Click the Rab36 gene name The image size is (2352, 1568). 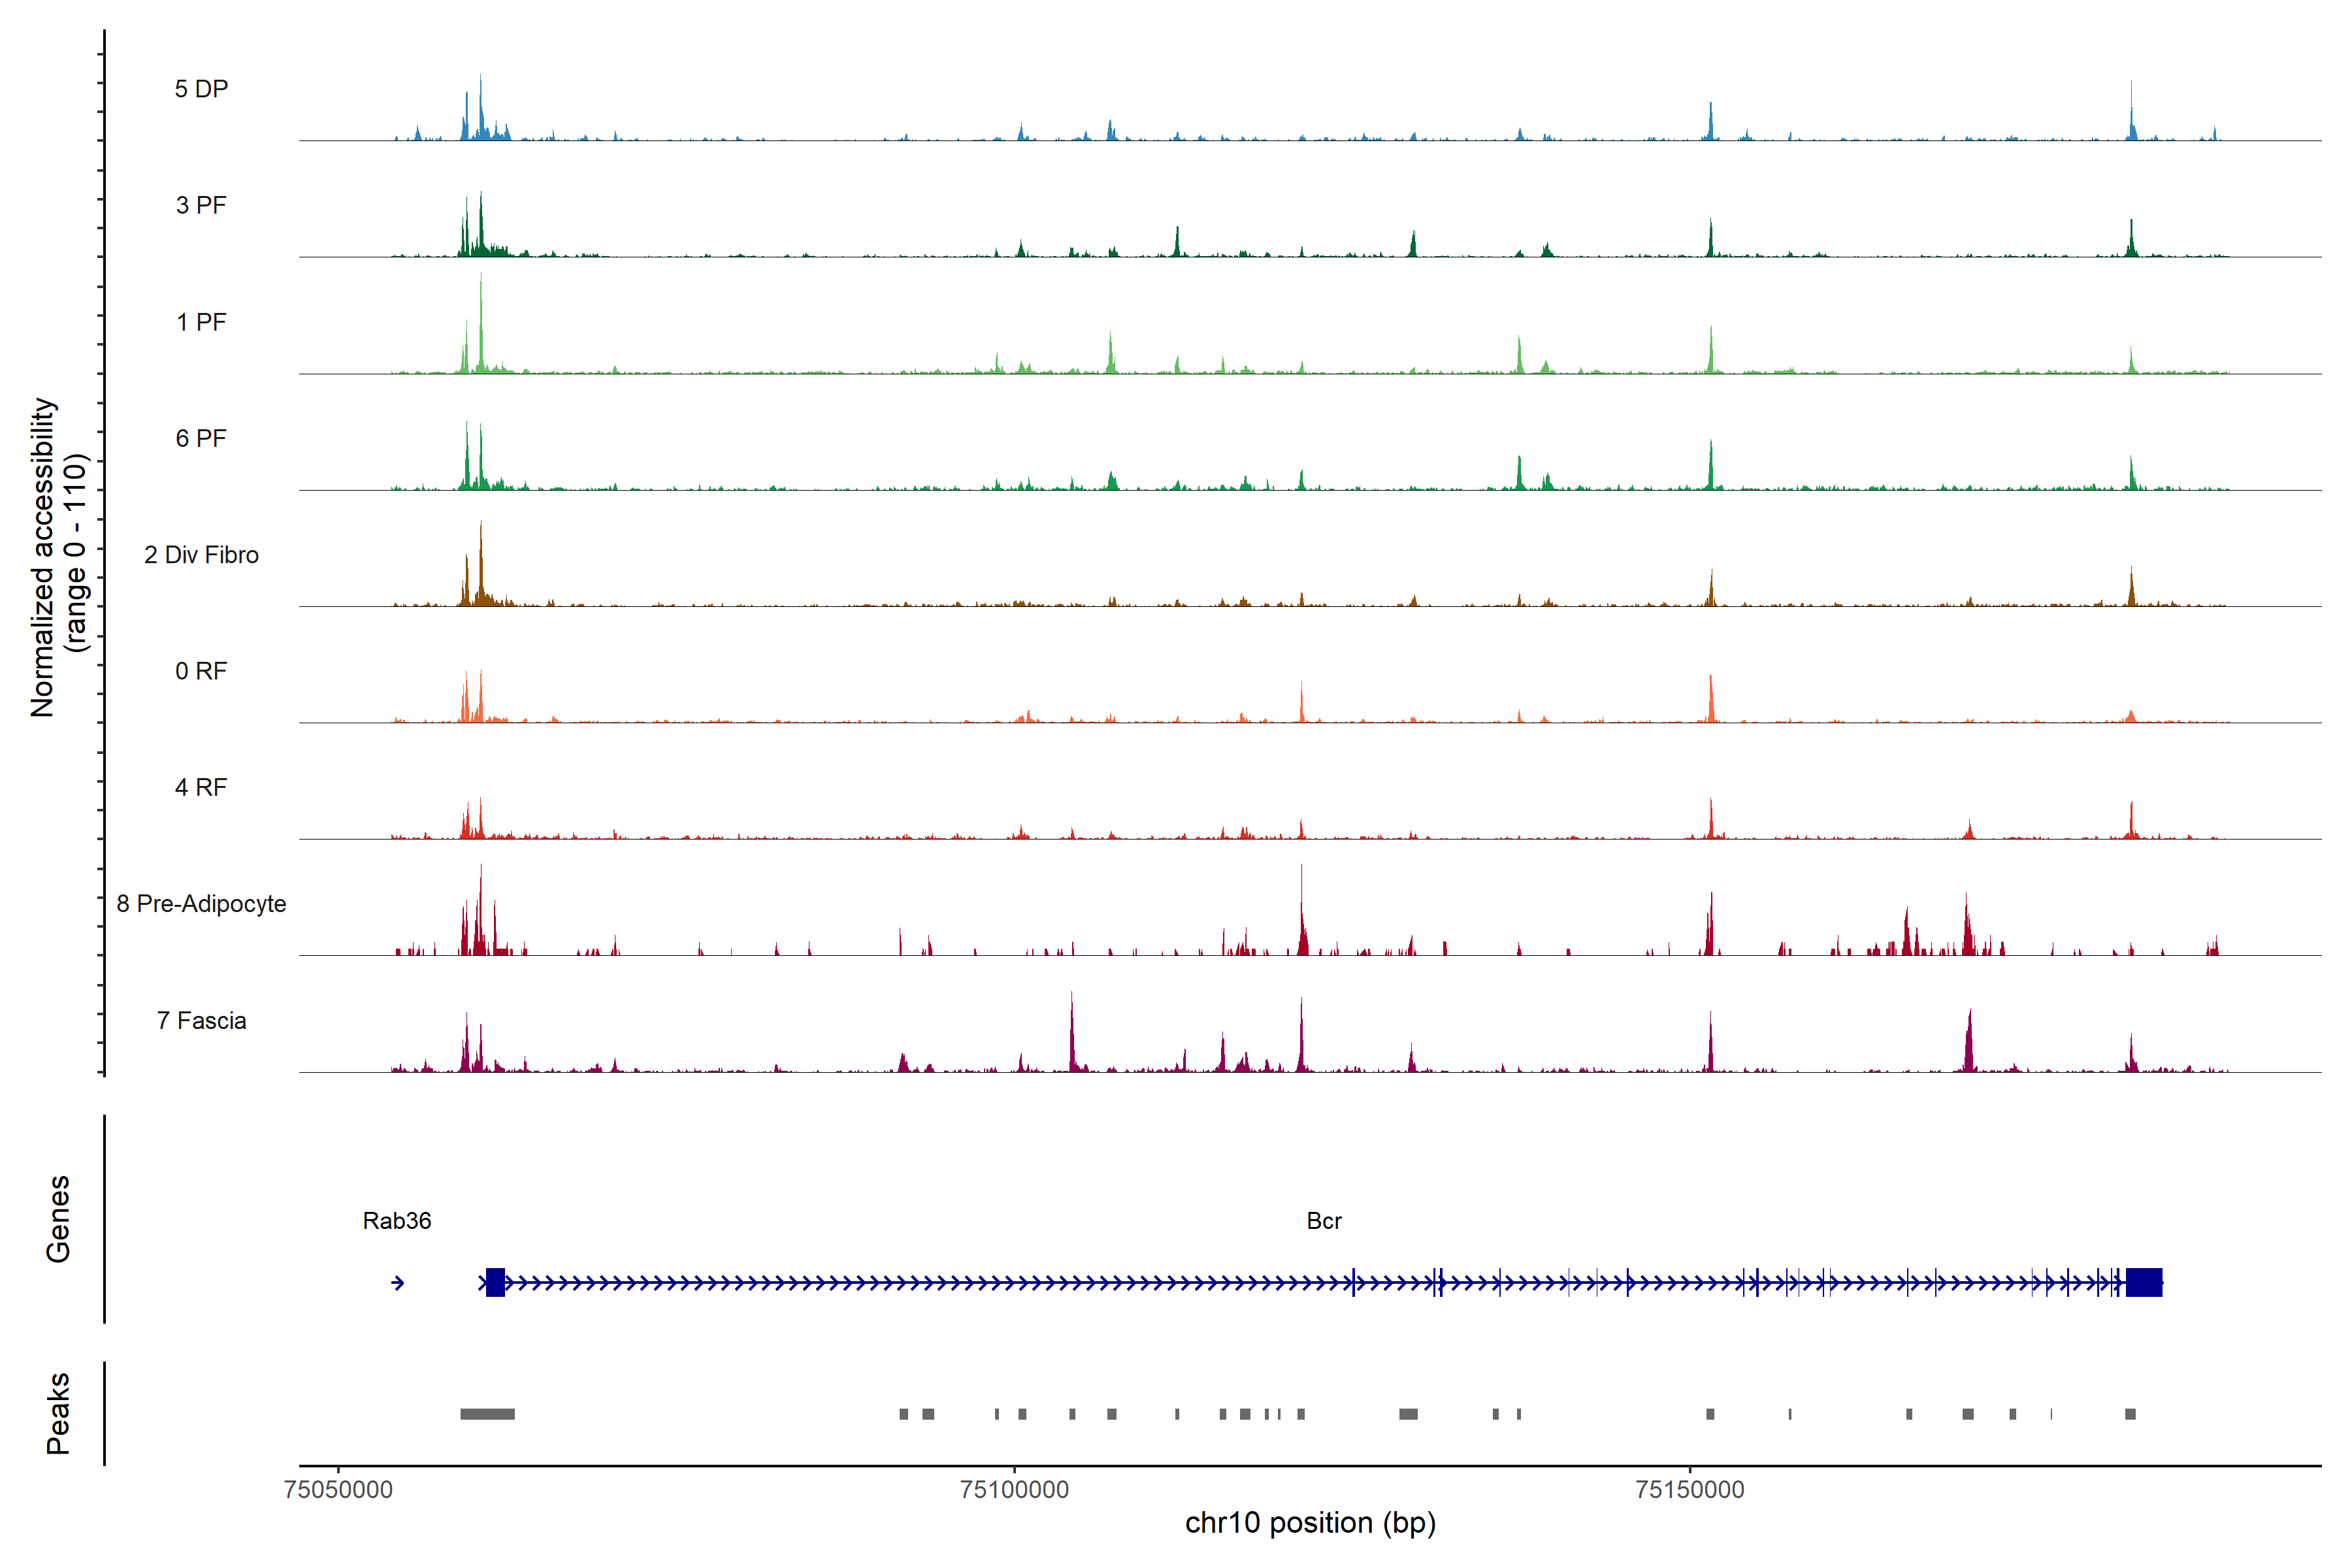pos(397,1221)
